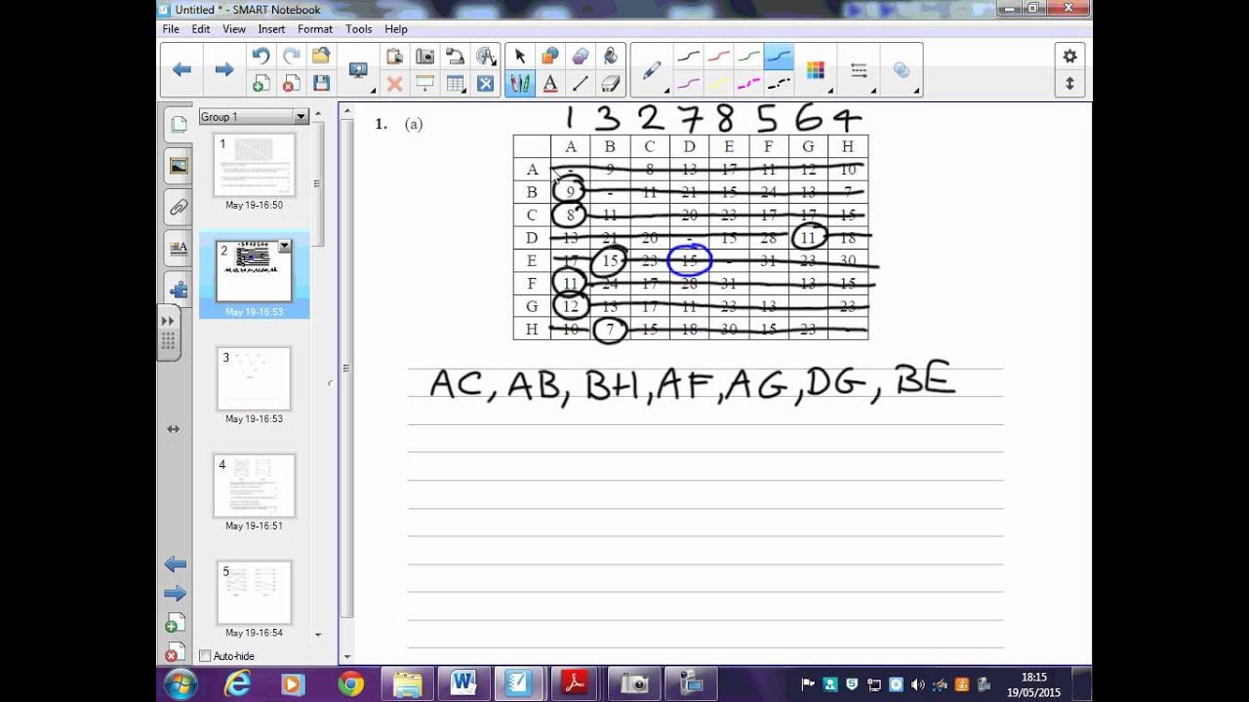Open the File menu
Image resolution: width=1249 pixels, height=702 pixels.
tap(171, 29)
